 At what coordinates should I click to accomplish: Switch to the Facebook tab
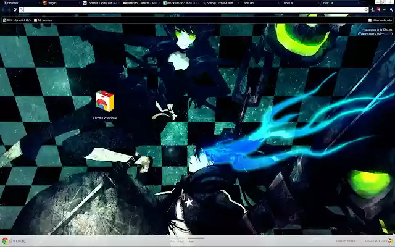coord(22,3)
